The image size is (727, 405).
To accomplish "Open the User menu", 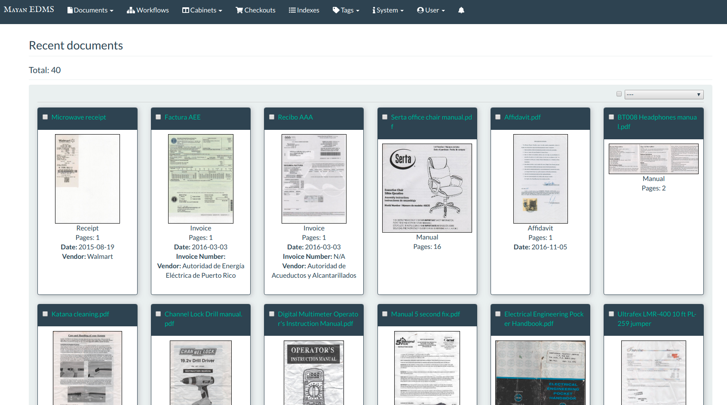I will 430,10.
